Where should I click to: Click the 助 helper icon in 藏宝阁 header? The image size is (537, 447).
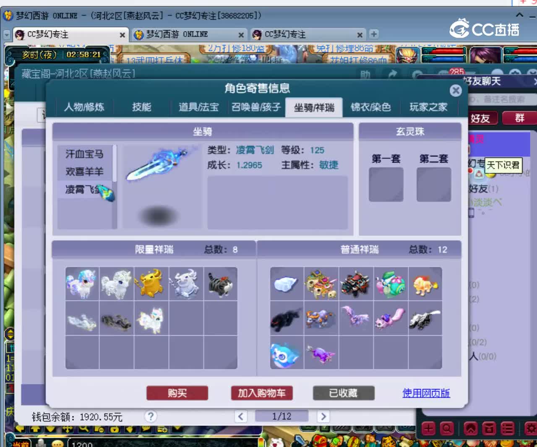[365, 74]
